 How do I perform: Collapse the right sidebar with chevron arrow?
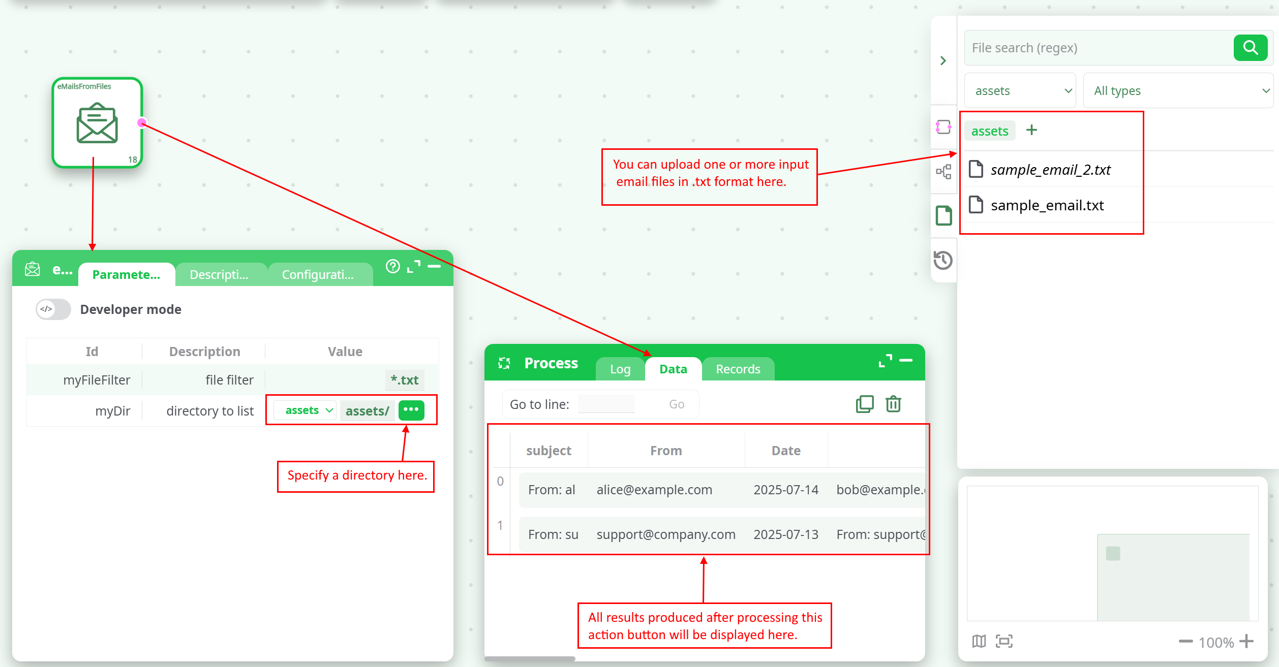click(943, 61)
